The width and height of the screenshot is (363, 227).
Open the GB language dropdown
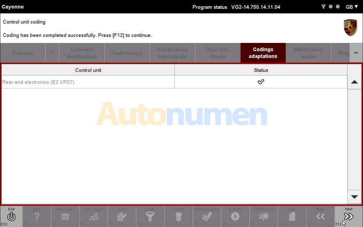(352, 7)
